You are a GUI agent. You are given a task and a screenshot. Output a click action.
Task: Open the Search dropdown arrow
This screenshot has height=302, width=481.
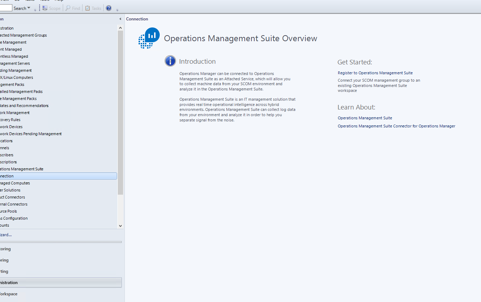[x=29, y=8]
